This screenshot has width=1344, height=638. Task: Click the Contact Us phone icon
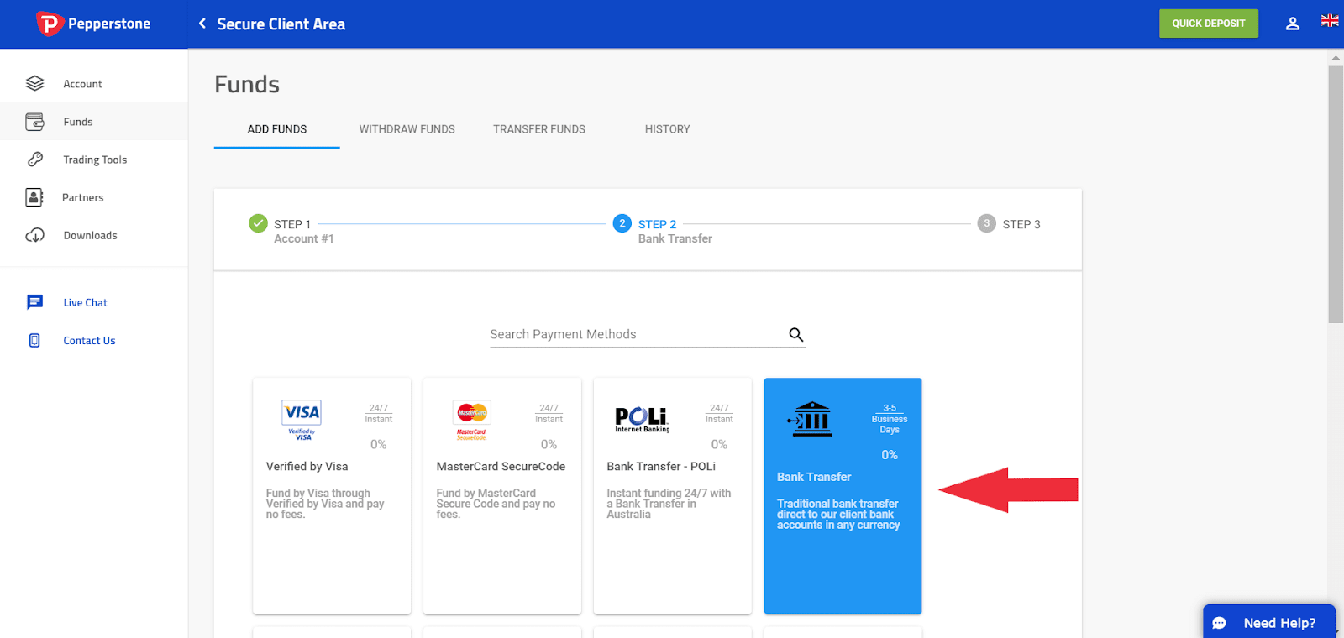[x=34, y=340]
